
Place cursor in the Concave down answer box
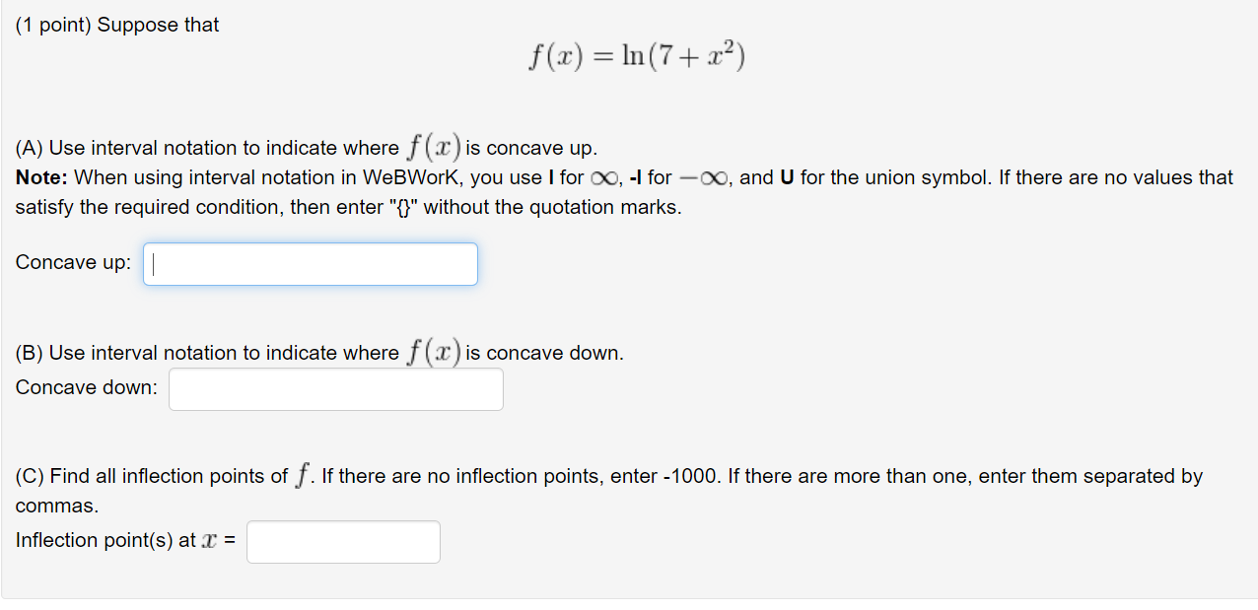click(x=335, y=388)
